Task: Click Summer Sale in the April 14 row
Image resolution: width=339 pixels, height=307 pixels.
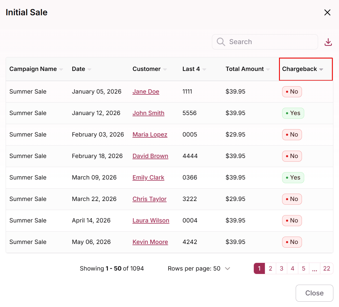Action: (x=28, y=220)
